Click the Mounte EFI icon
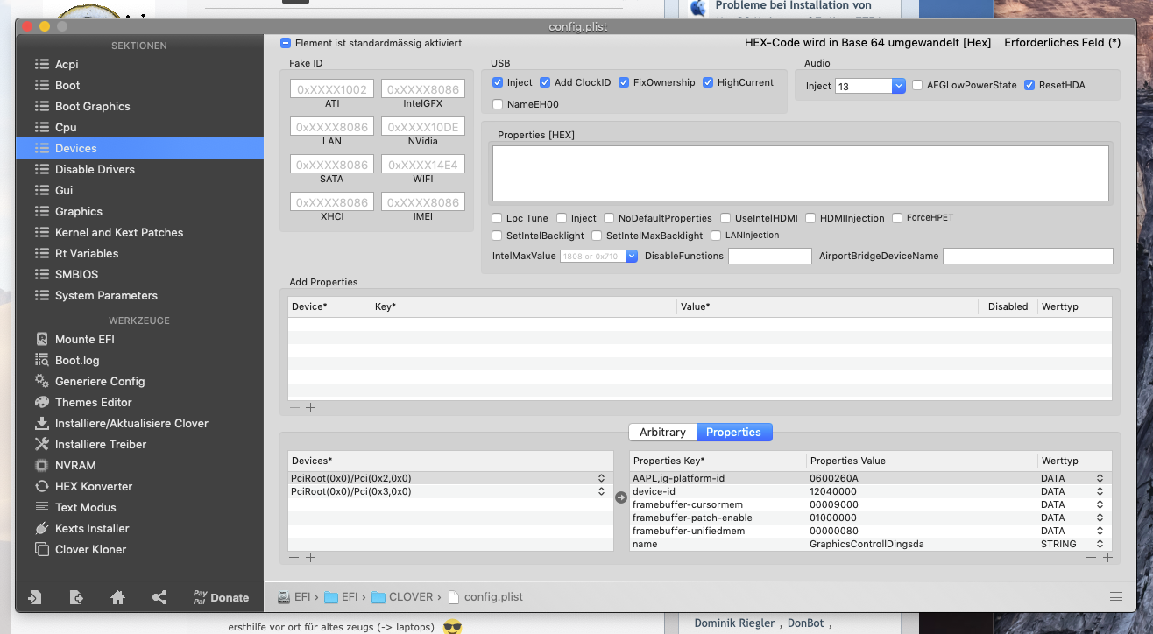This screenshot has width=1153, height=634. tap(41, 339)
